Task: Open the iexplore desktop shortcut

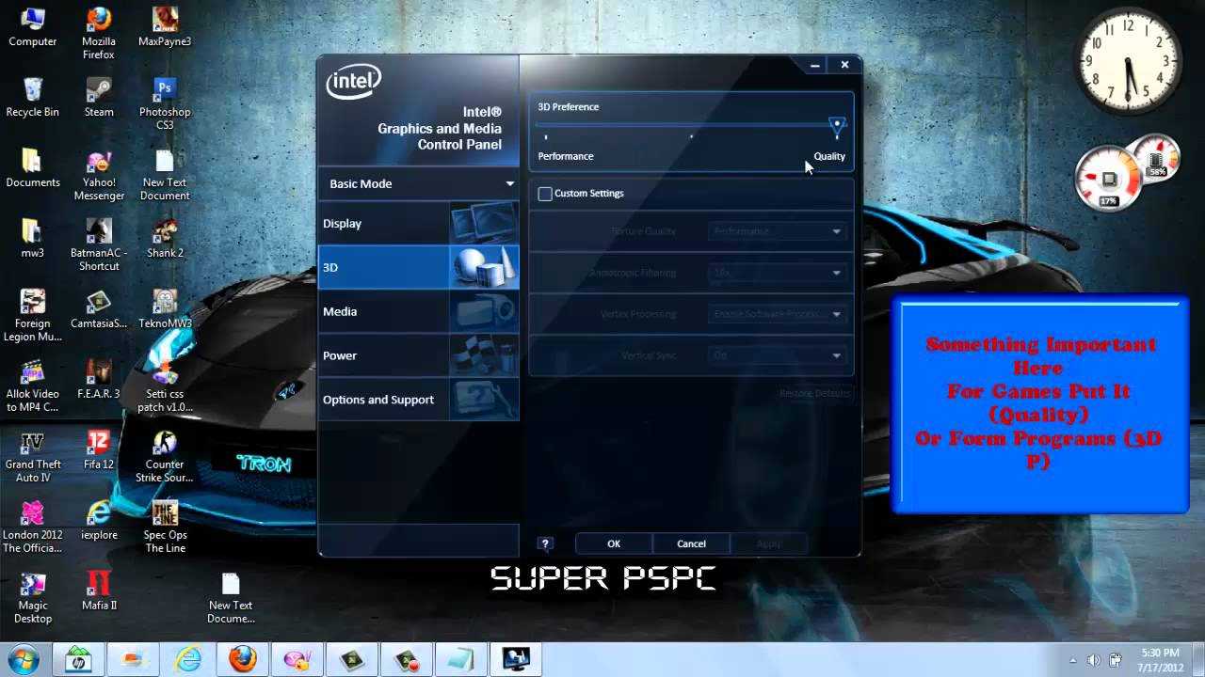Action: (x=99, y=520)
